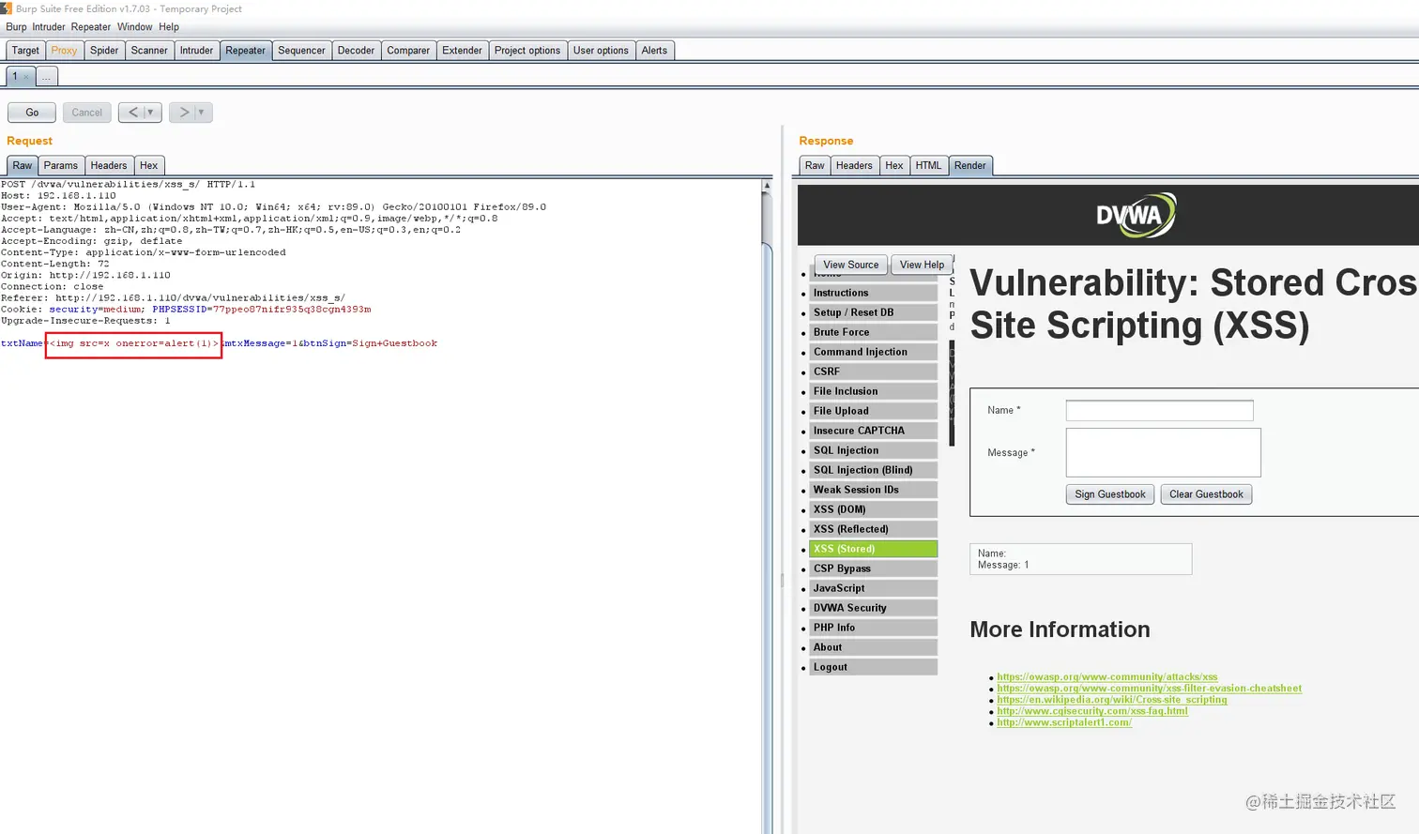Show the request Hex view tab
Image resolution: width=1419 pixels, height=834 pixels.
pyautogui.click(x=149, y=166)
